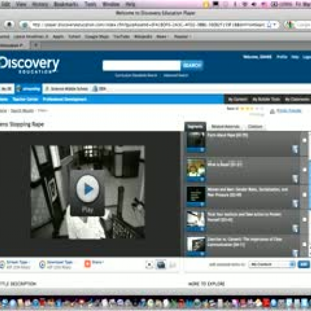Expand the Share menu

coord(98,262)
